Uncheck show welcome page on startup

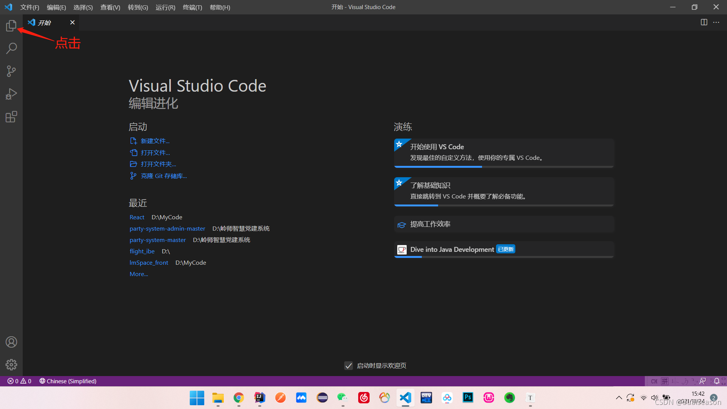(348, 365)
